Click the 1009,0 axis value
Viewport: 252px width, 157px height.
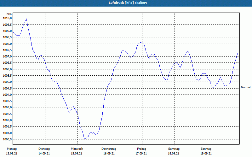pos(7,31)
